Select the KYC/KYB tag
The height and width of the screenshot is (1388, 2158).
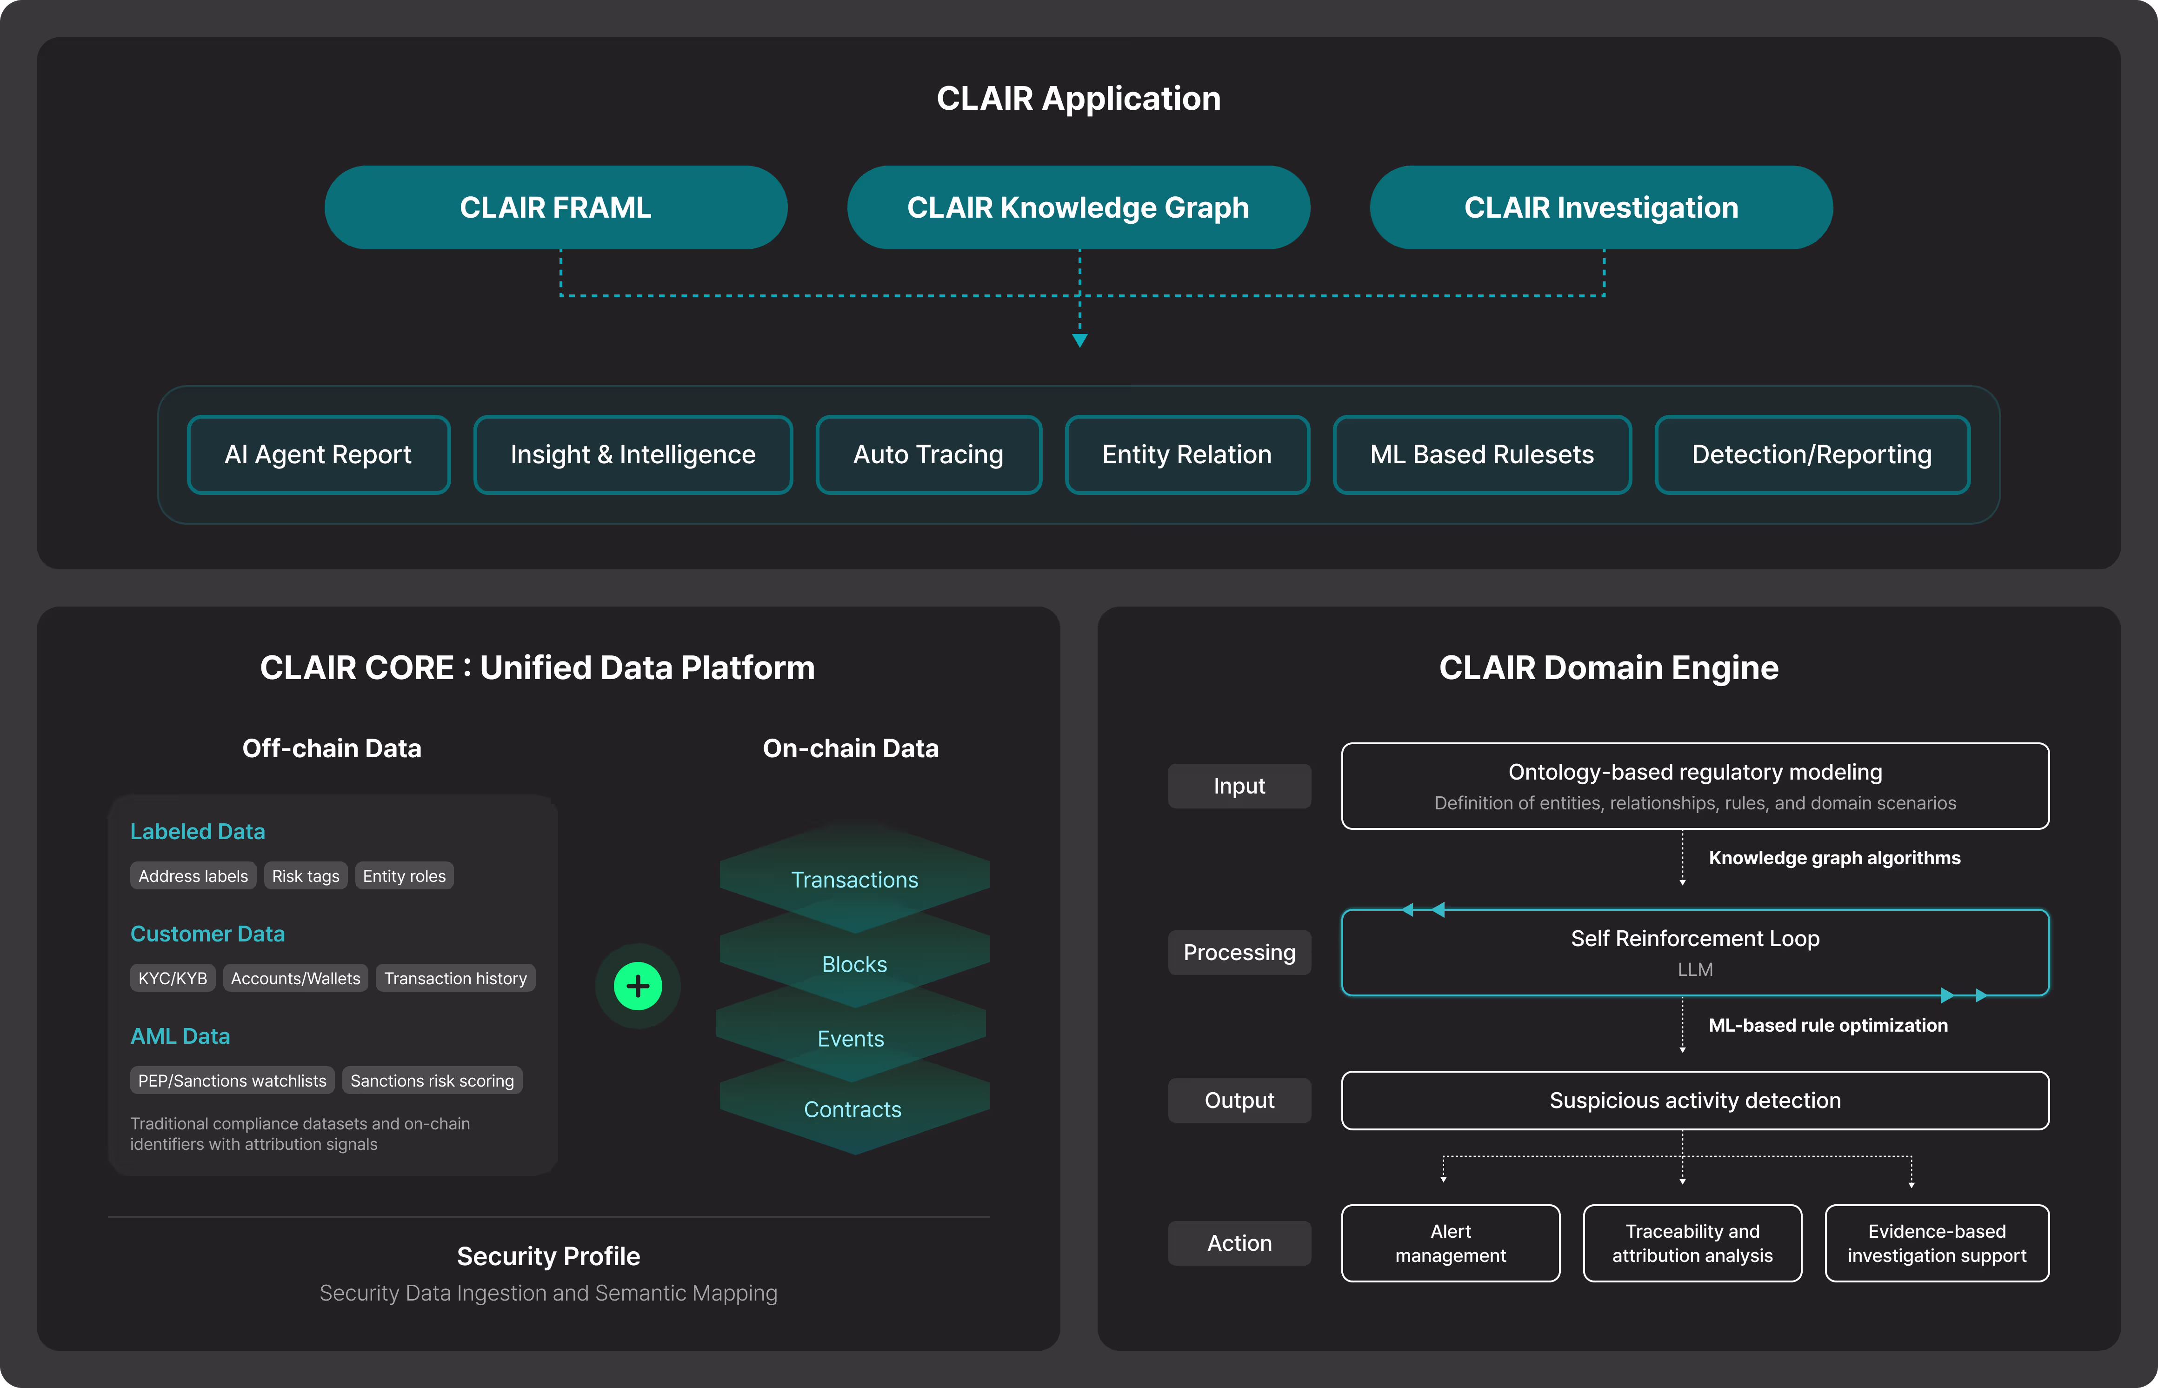pyautogui.click(x=172, y=978)
